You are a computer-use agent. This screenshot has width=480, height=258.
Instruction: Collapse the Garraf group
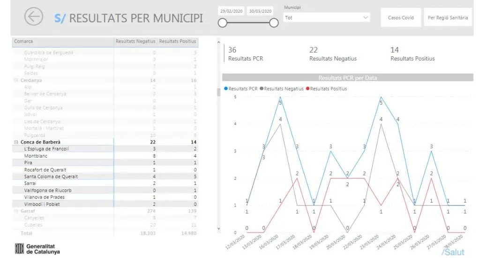(x=16, y=211)
